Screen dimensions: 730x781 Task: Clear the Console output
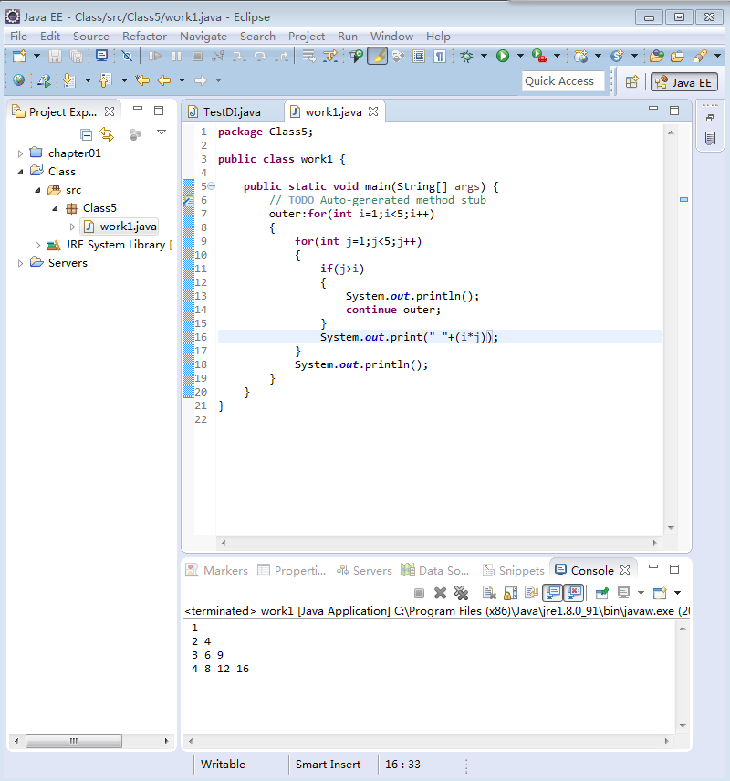(489, 593)
